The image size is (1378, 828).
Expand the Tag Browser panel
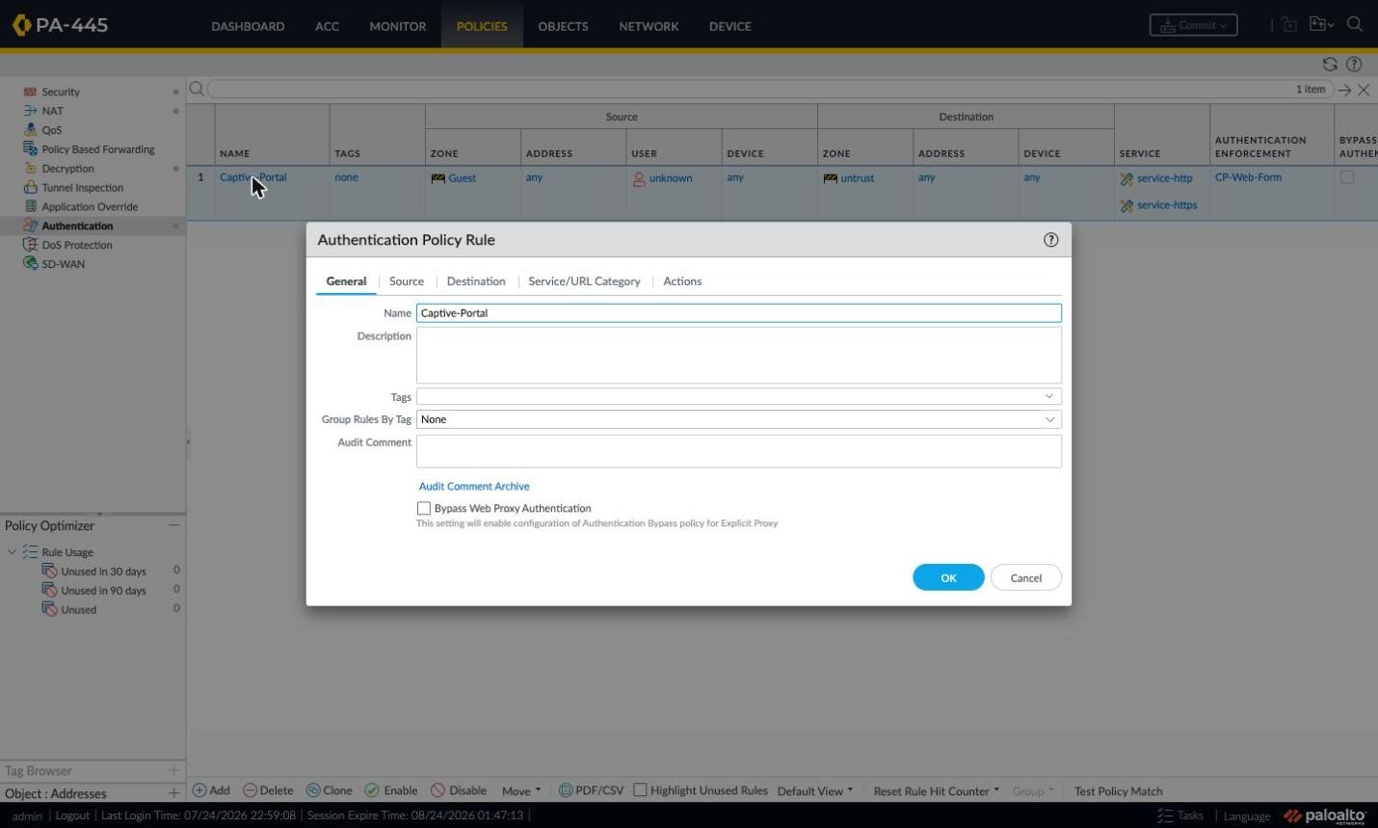[173, 770]
